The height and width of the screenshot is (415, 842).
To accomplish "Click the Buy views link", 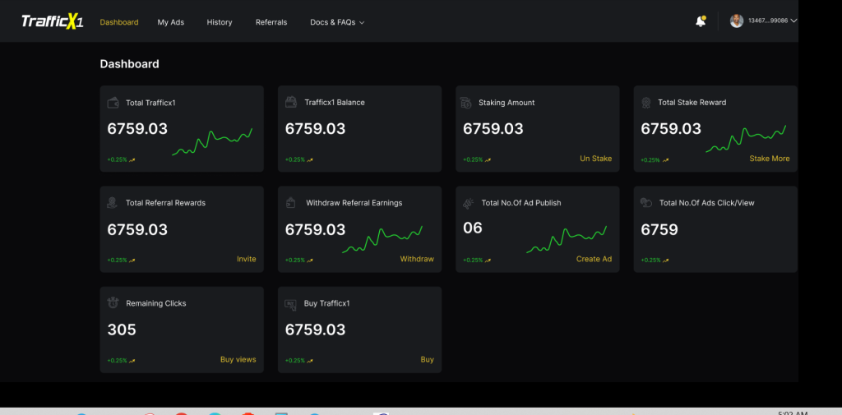I will point(238,359).
